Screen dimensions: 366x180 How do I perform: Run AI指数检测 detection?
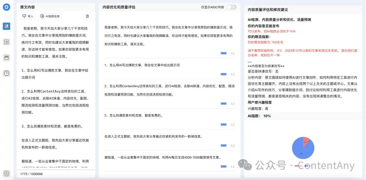[x=50, y=16]
